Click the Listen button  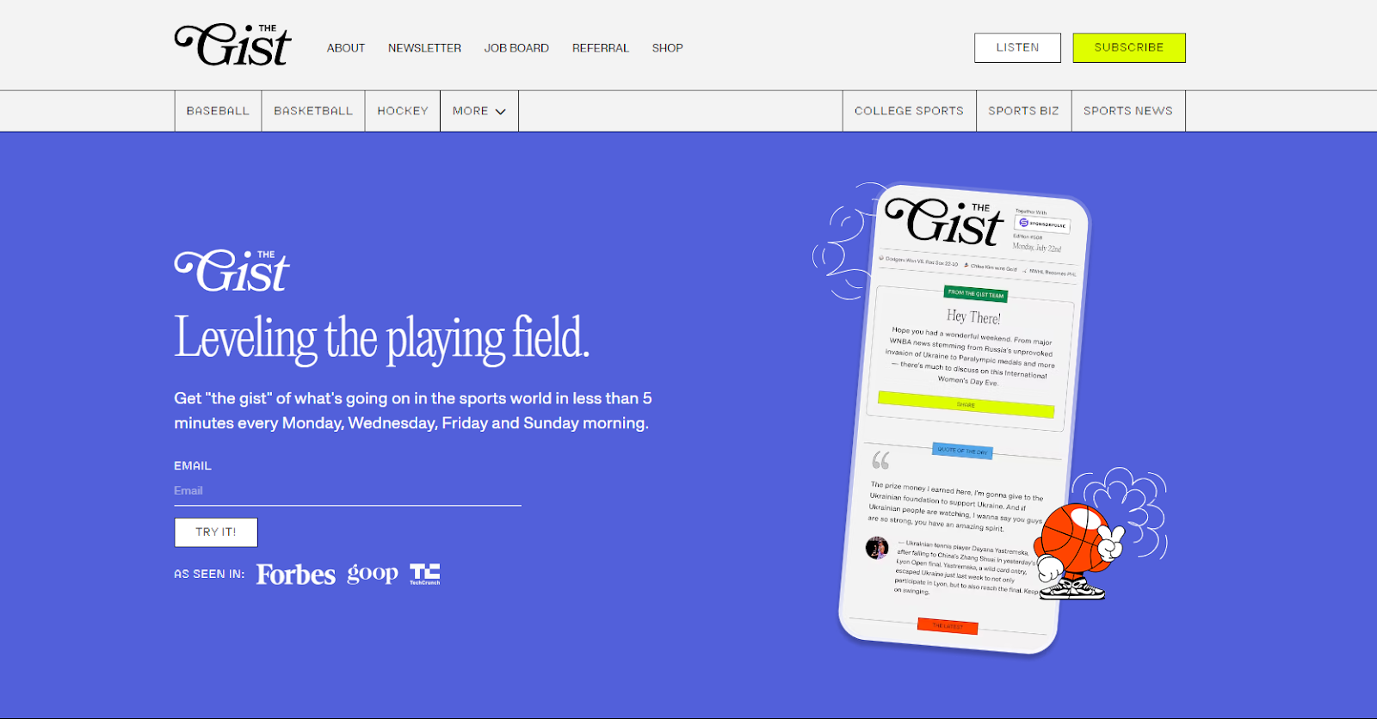(x=1017, y=47)
